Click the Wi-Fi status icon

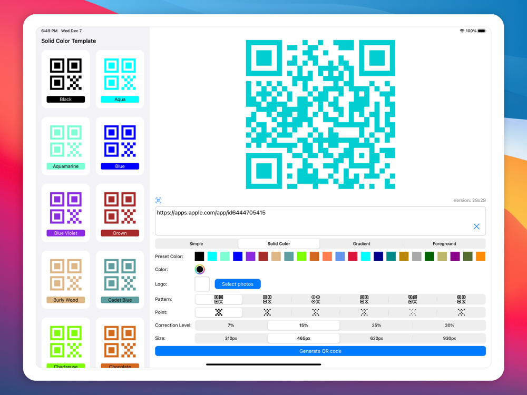coord(462,31)
